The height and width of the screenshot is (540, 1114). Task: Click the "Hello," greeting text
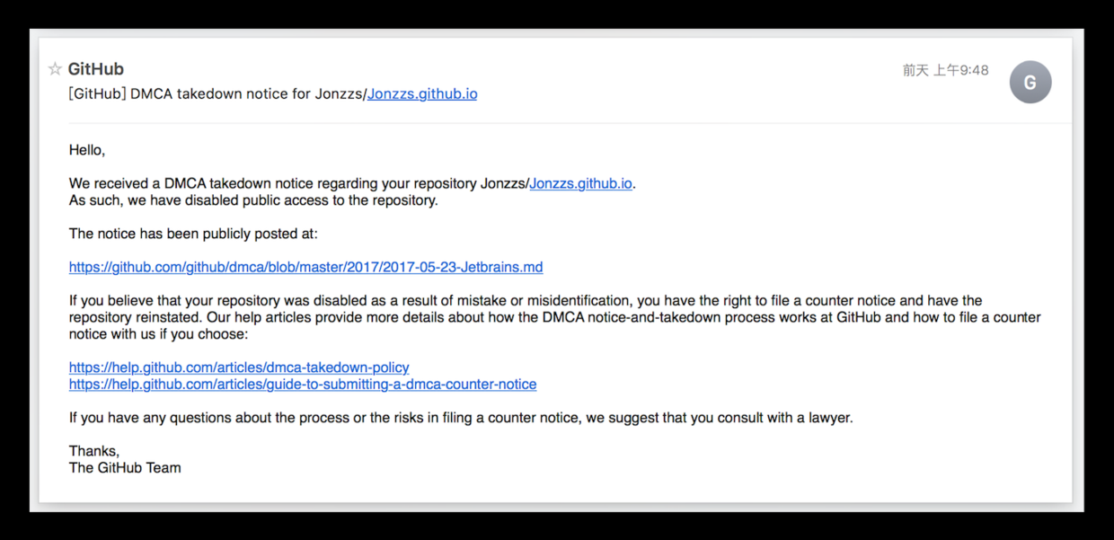pos(87,150)
